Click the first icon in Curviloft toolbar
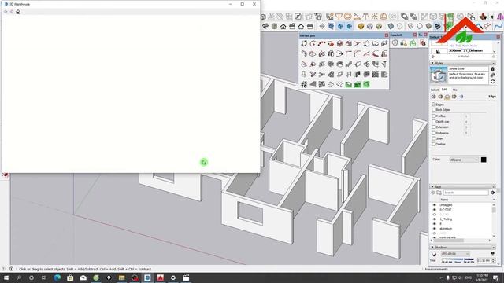Viewport: 504px width, 283px height. (x=395, y=43)
